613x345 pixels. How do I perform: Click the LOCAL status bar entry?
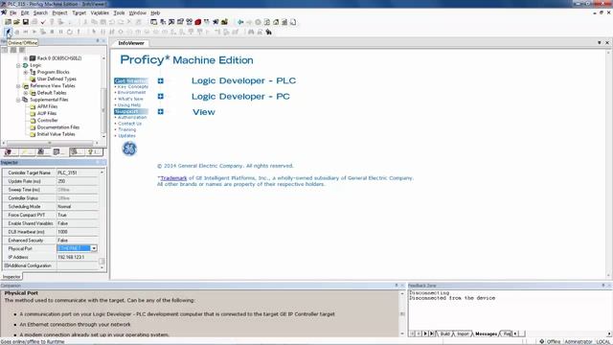[602, 341]
